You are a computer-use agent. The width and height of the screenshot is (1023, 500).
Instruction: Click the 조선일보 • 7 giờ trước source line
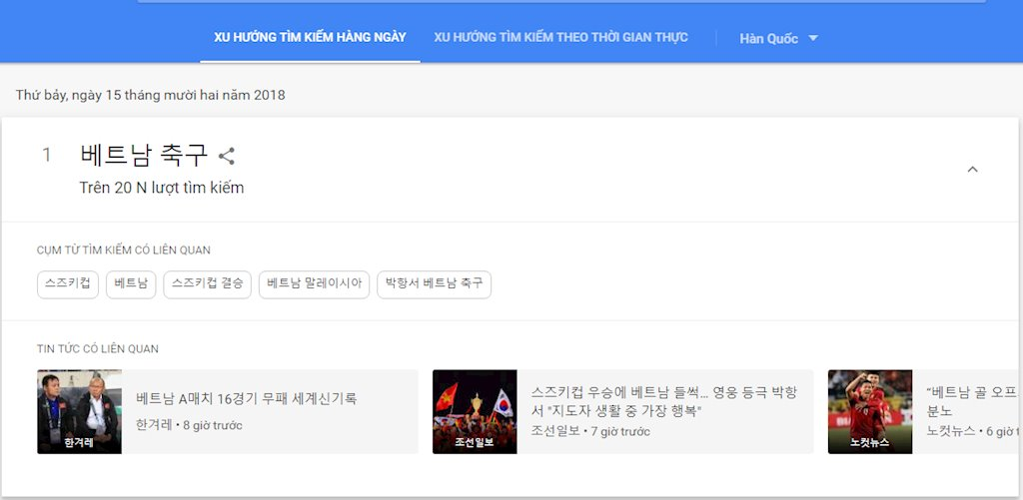(x=590, y=431)
